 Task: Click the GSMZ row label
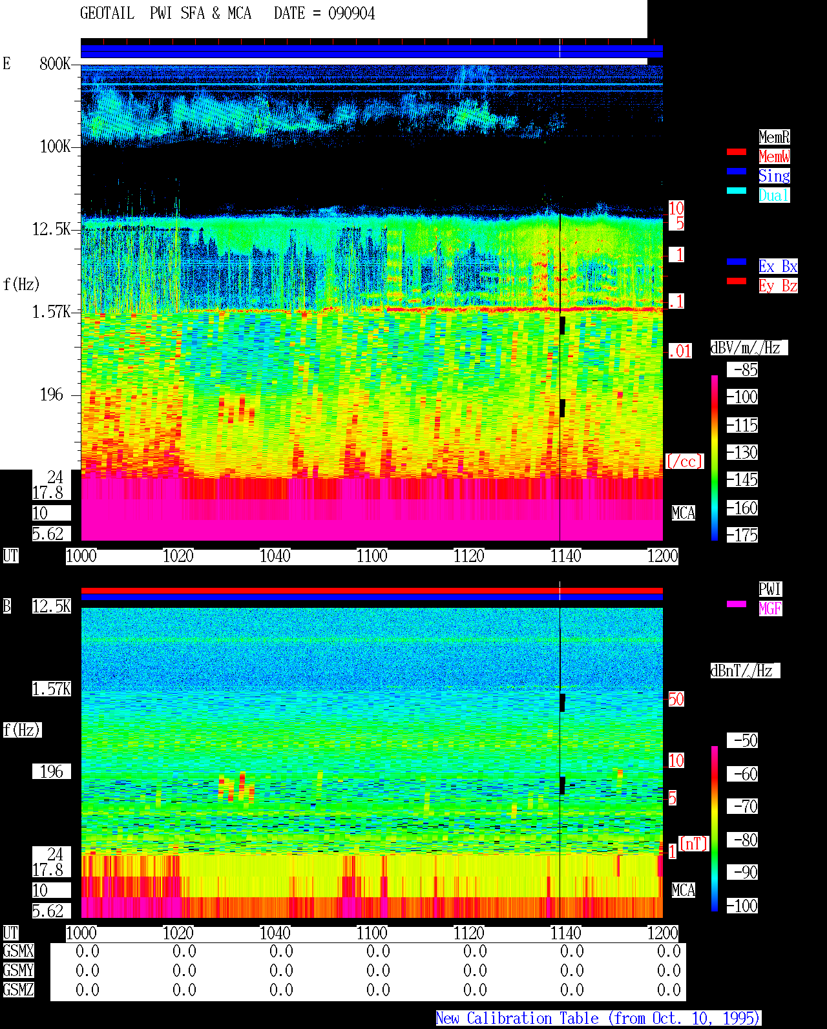[19, 990]
